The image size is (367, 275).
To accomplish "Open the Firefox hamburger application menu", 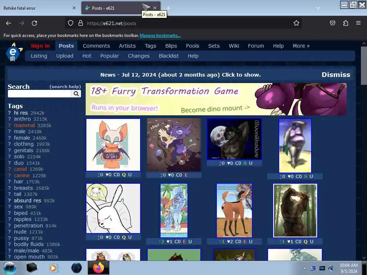I will point(358,23).
